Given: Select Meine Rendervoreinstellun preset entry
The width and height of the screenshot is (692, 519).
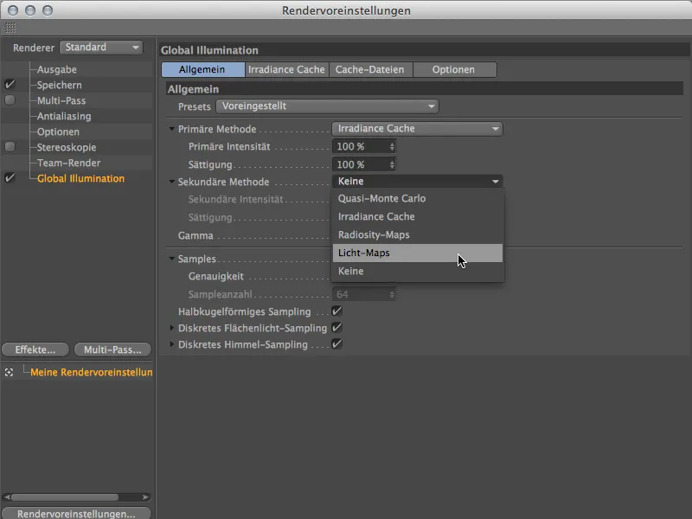Looking at the screenshot, I should click(92, 372).
